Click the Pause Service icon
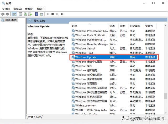 pyautogui.click(x=57, y=14)
